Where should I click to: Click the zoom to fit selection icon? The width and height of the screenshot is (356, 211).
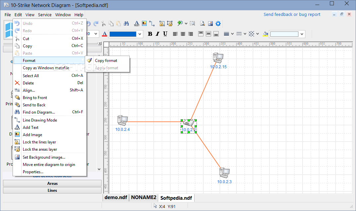(193, 24)
